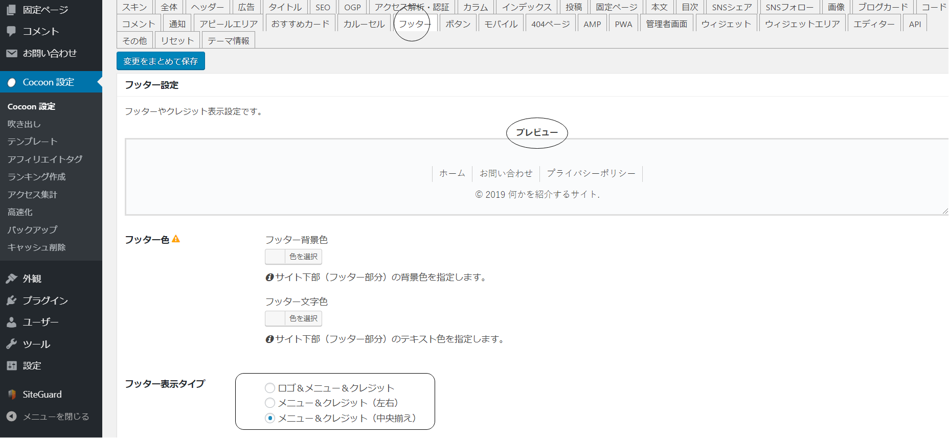Click the Users person icon
This screenshot has height=438, width=949.
pos(11,322)
